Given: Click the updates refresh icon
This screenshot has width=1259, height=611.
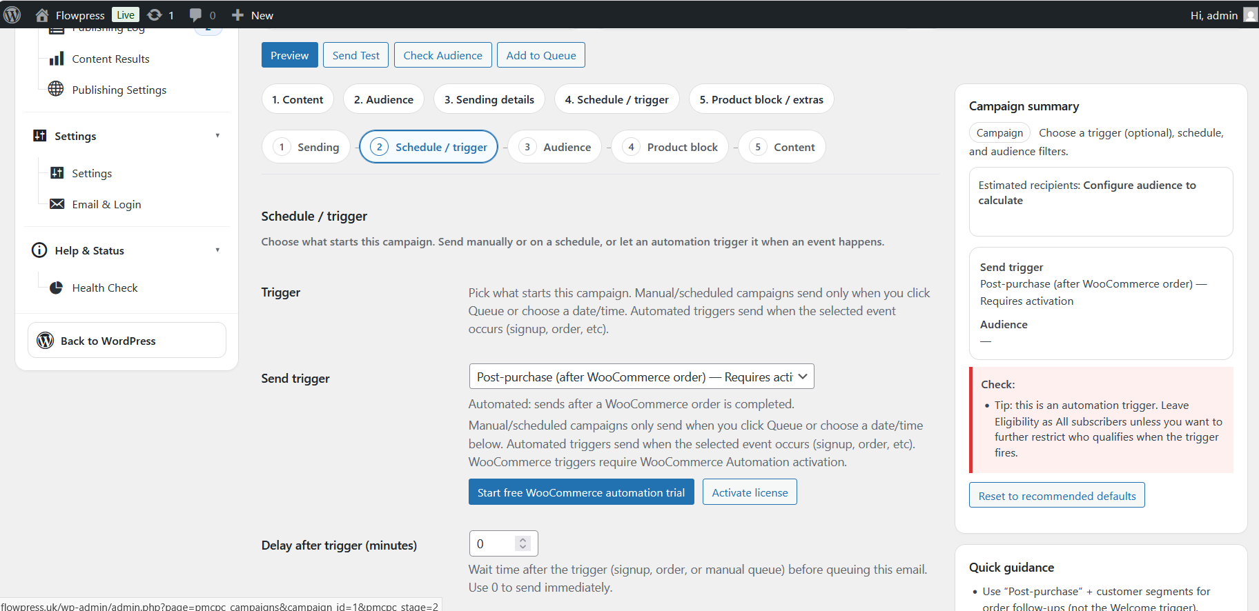Looking at the screenshot, I should (155, 14).
